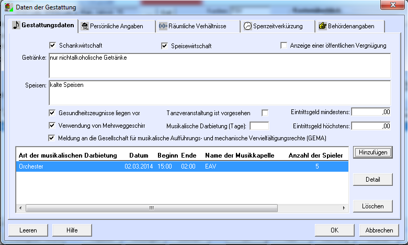
Task: Click the music note icon on Gestattungsdaten tab
Action: [16, 26]
